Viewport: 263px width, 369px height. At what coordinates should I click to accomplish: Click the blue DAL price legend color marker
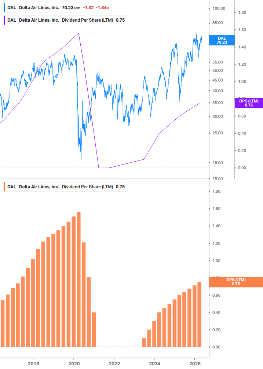(4, 8)
